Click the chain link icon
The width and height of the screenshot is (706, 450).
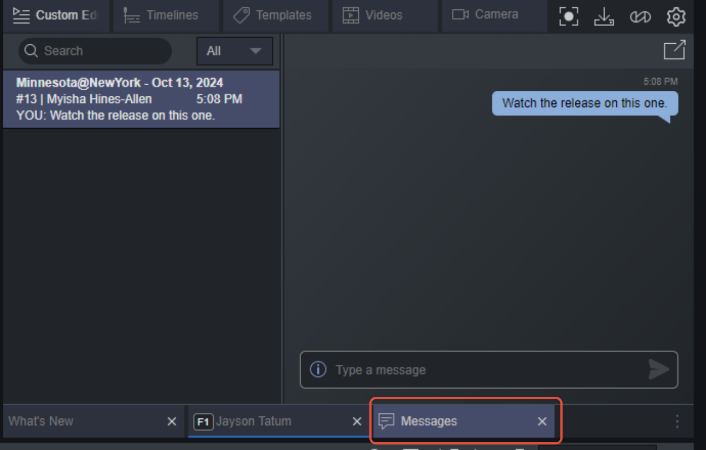point(640,17)
